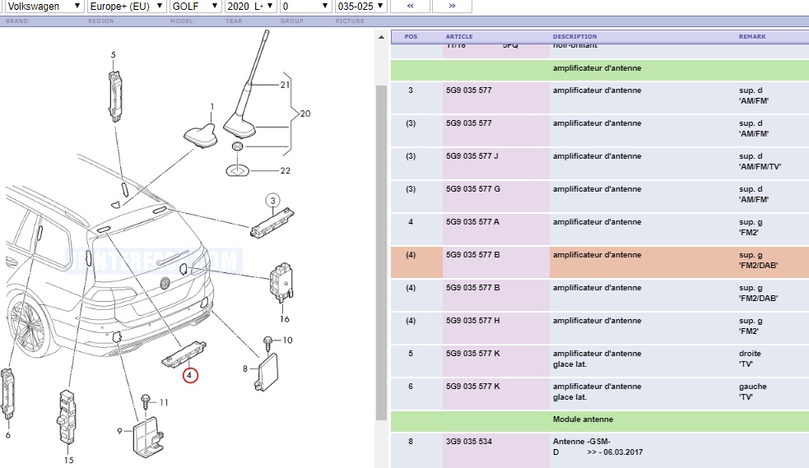
Task: Click the bracket part labeled 9
Action: click(x=149, y=437)
